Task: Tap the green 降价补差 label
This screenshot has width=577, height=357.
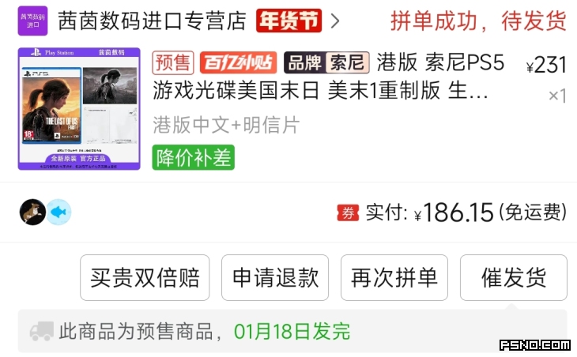Action: pos(194,157)
